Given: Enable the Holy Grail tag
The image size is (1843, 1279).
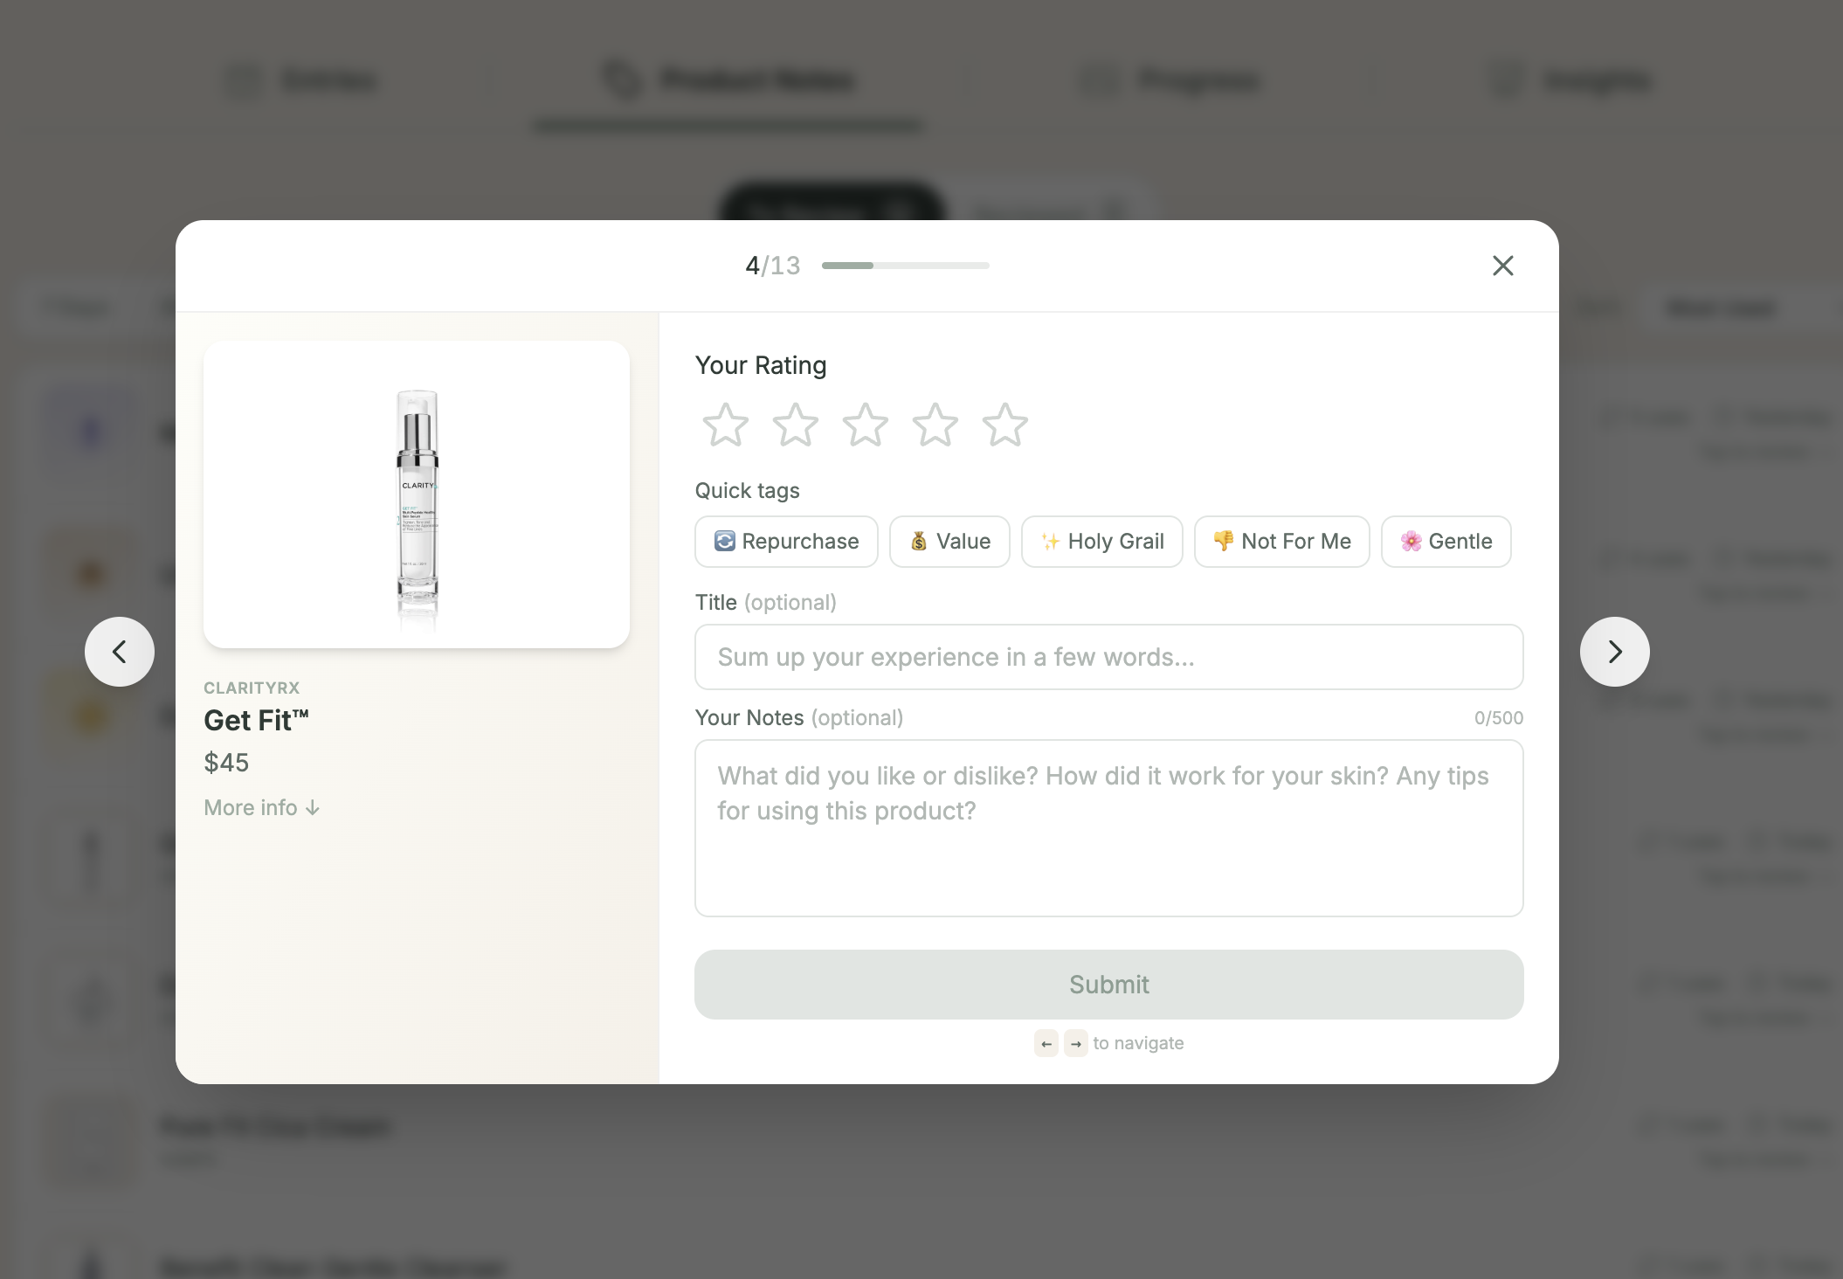Looking at the screenshot, I should (x=1101, y=541).
